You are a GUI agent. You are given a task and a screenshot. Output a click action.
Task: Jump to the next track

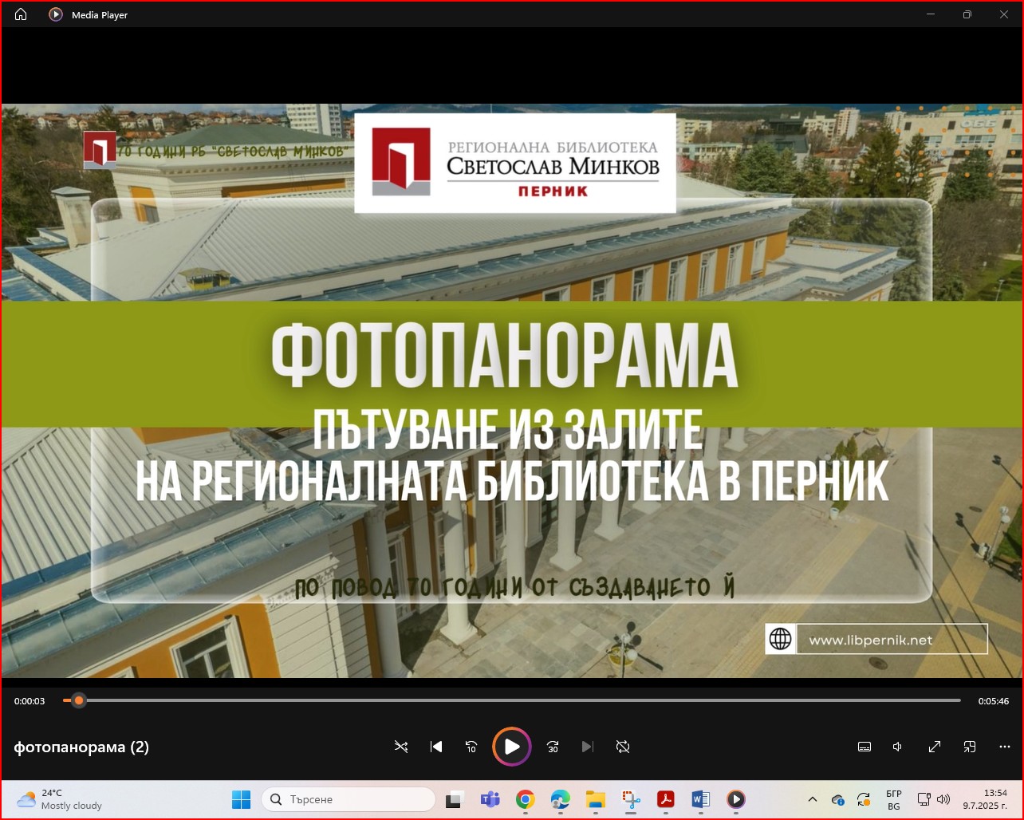click(588, 747)
